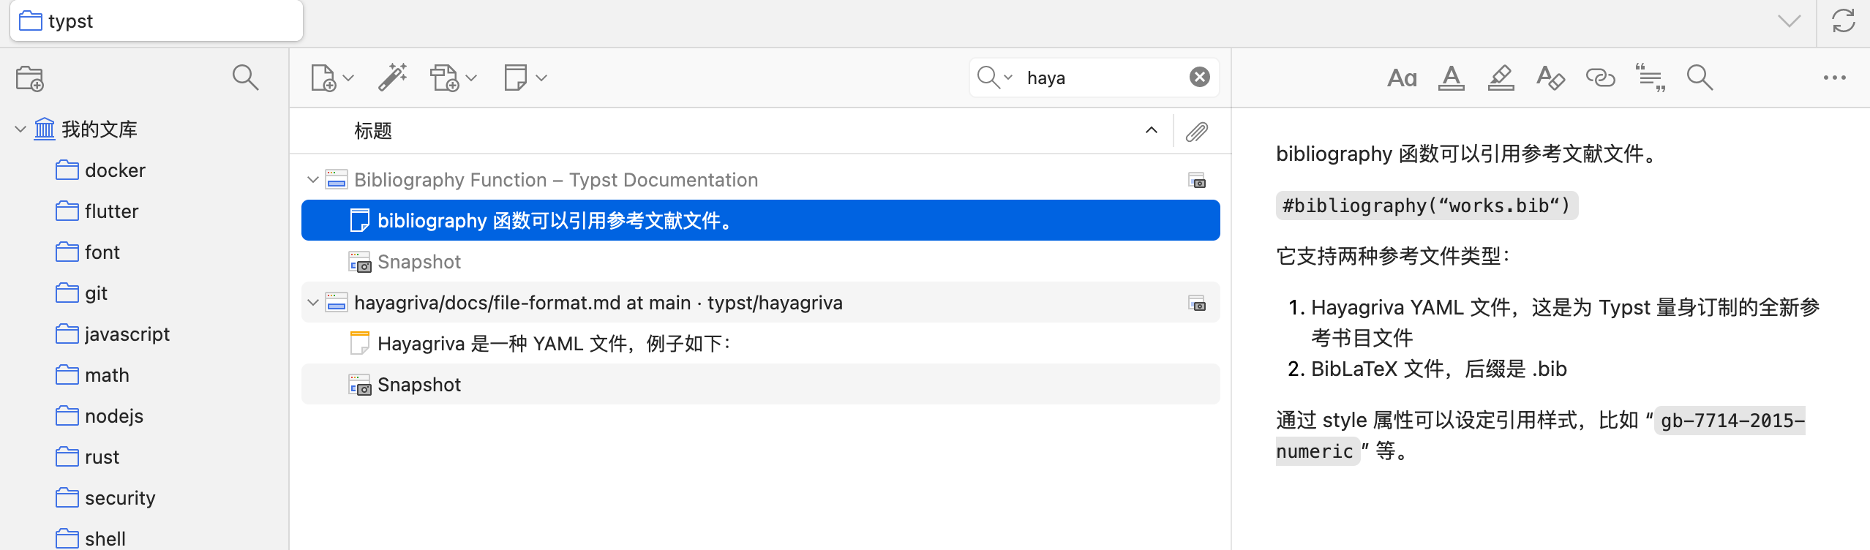
Task: Click the sidebar search magnifier icon
Action: click(x=245, y=78)
